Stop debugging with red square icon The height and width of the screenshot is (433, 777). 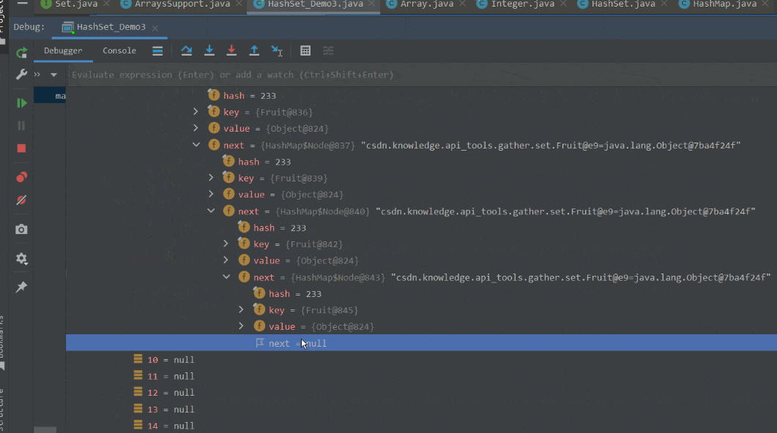click(x=21, y=148)
